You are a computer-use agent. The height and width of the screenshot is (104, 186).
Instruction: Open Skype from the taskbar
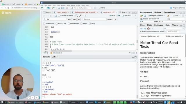coord(98,102)
